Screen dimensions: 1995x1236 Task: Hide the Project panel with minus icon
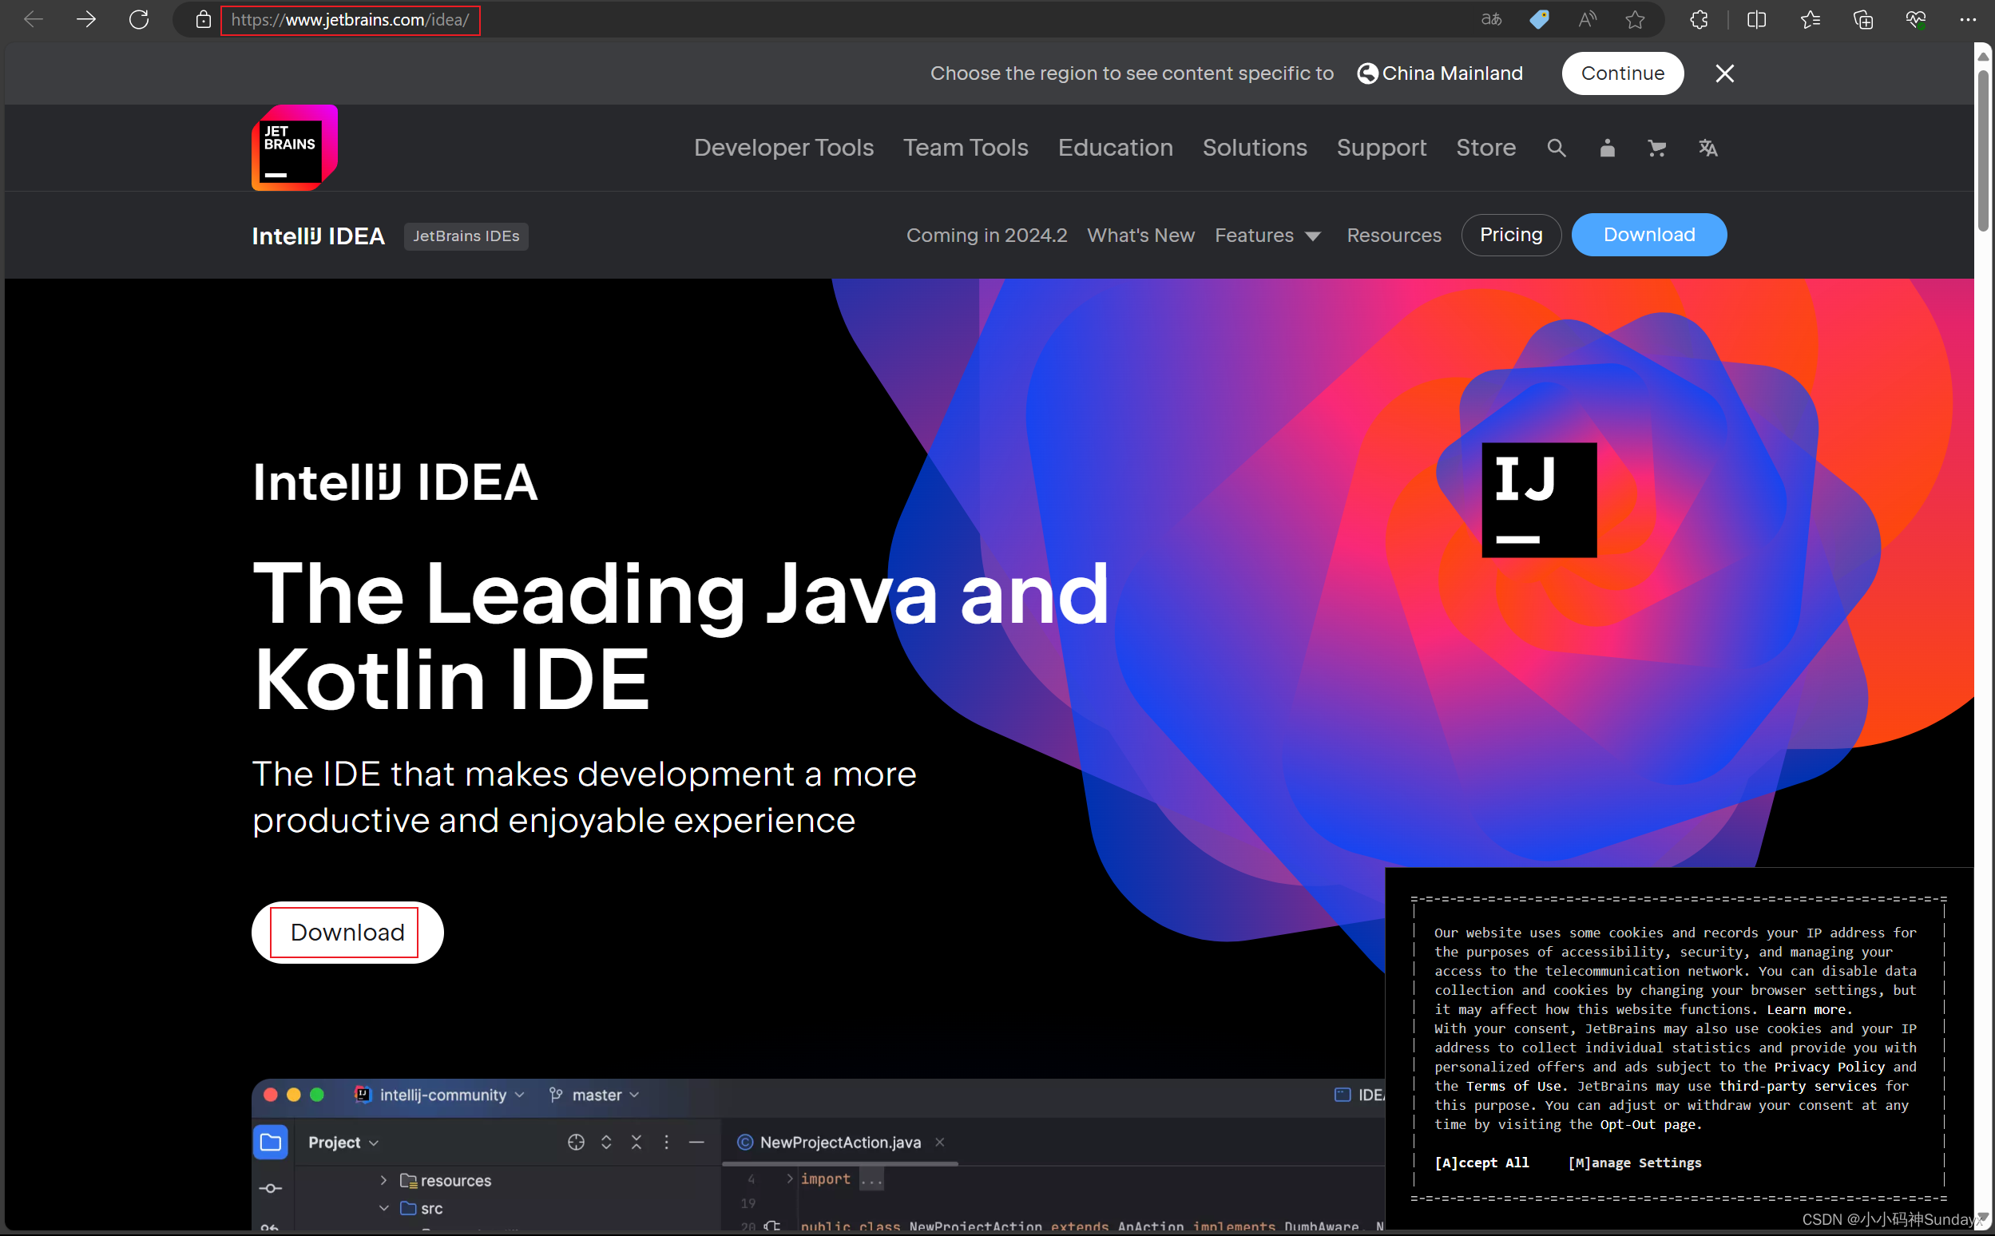pos(696,1142)
